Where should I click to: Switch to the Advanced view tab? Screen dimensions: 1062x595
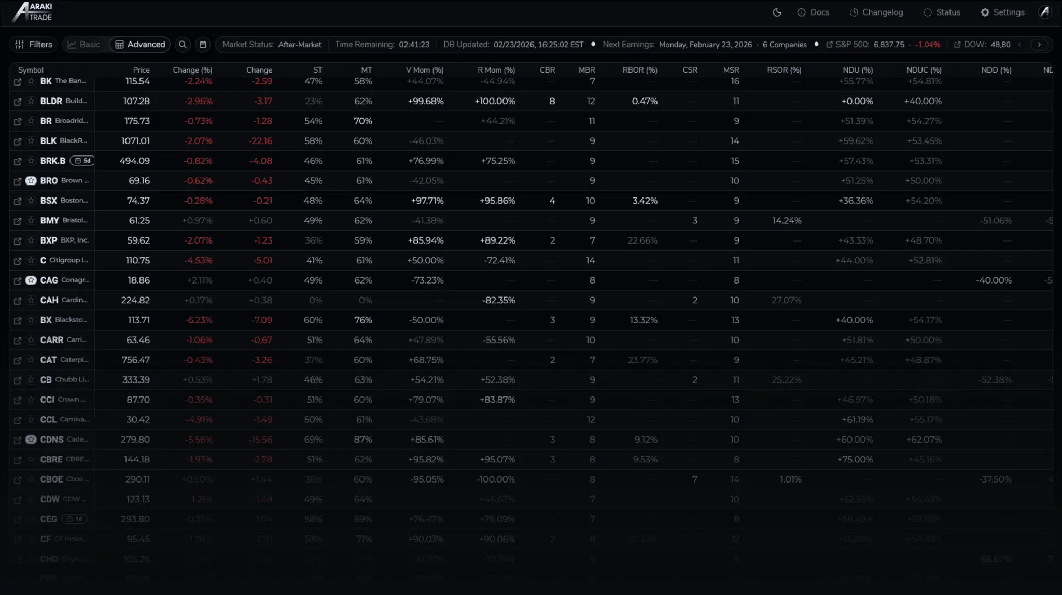coord(140,45)
